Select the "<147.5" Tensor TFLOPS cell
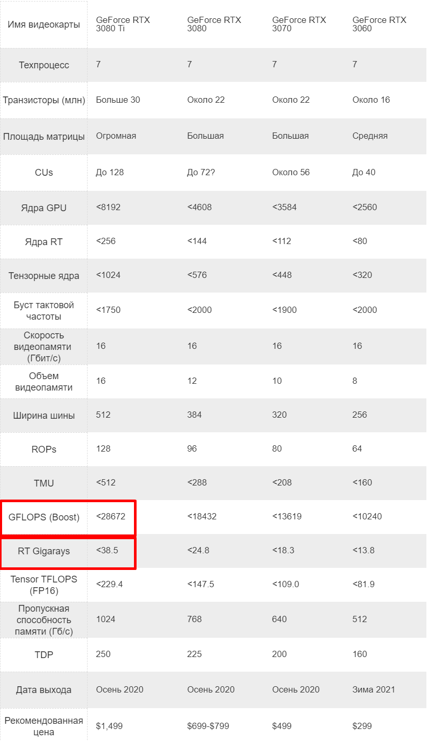Screen dimensions: 429x741 [201, 584]
